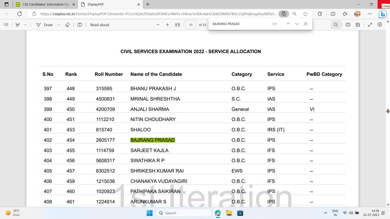Click Read aloud in PDF toolbar

(x=100, y=25)
